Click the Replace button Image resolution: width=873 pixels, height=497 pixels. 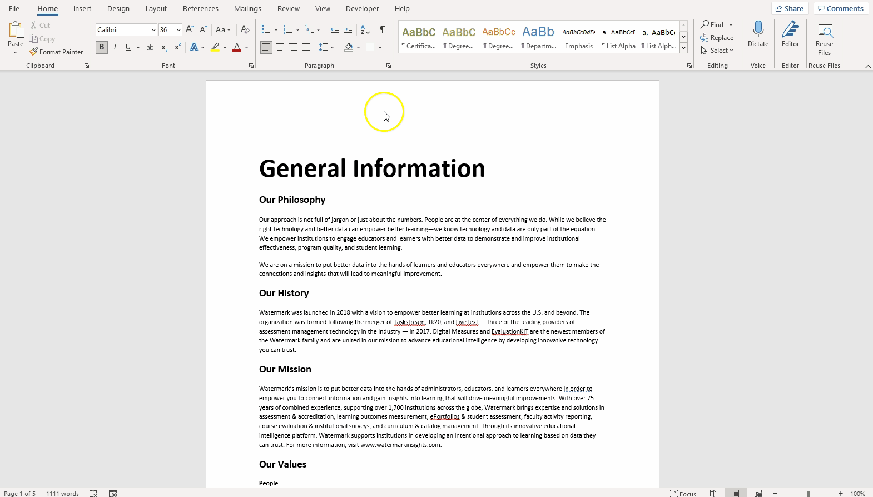point(717,38)
